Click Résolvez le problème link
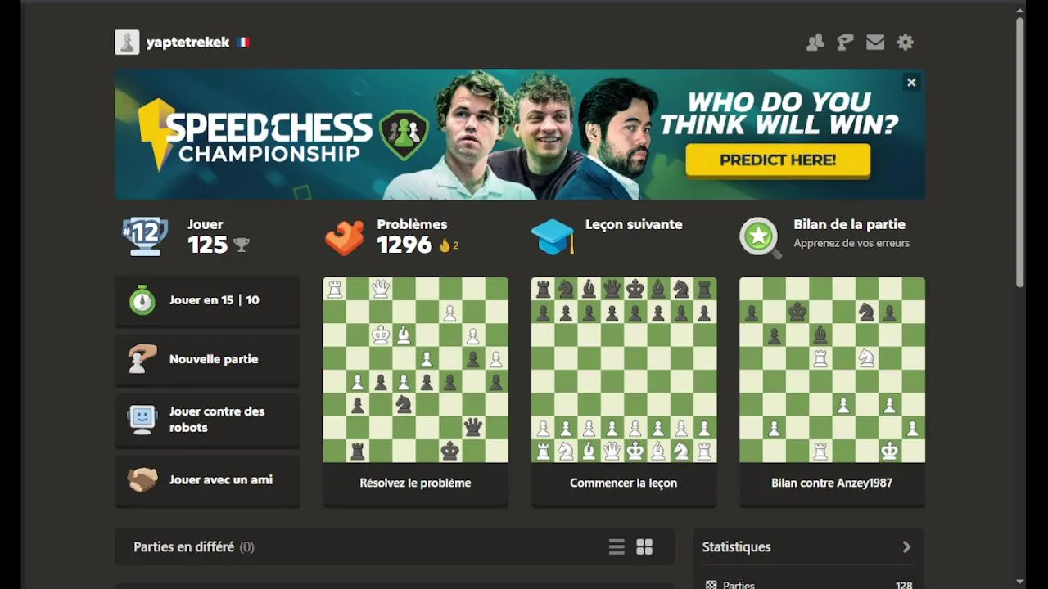Screen dimensions: 1048x589 (x=415, y=483)
